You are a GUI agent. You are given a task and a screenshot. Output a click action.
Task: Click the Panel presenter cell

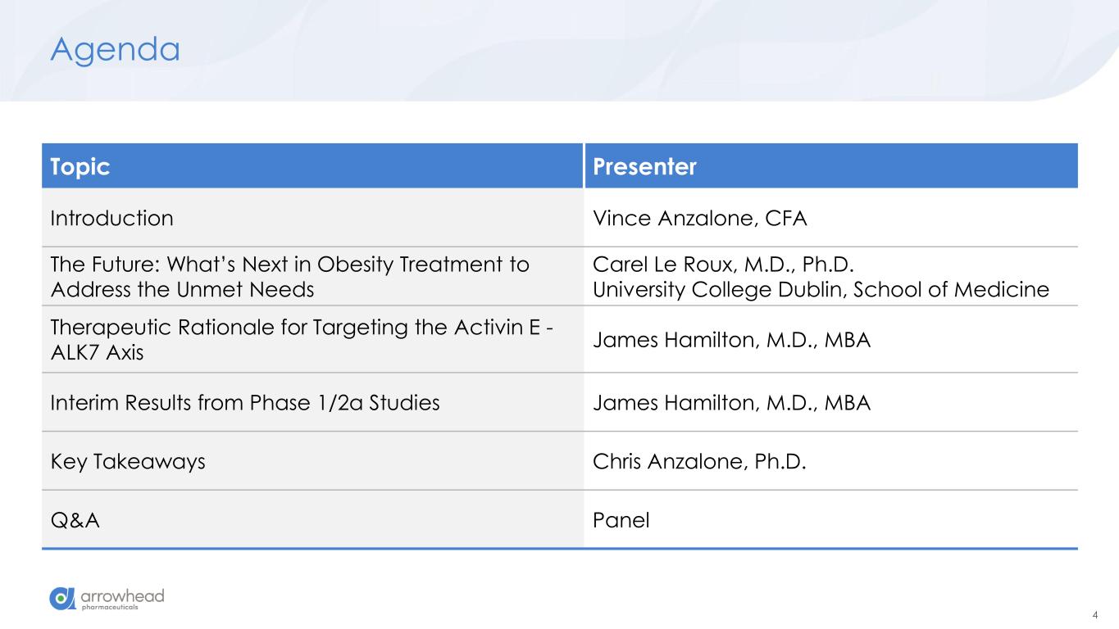[621, 520]
